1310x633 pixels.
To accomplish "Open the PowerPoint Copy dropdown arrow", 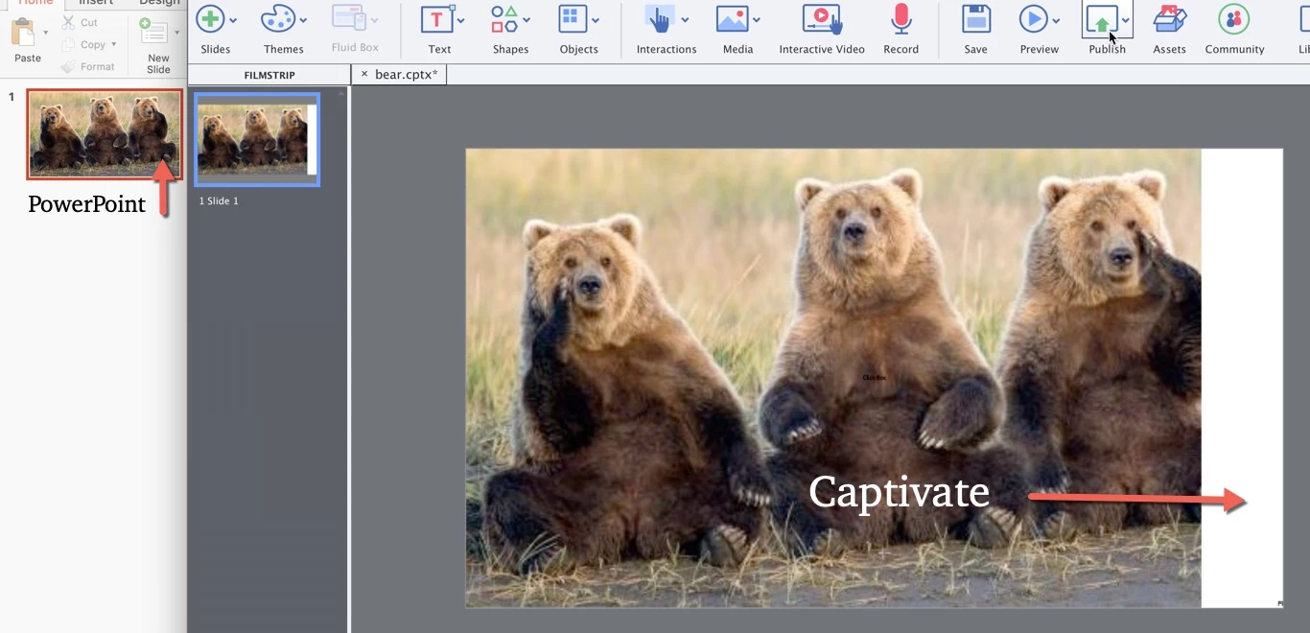I will [x=114, y=45].
